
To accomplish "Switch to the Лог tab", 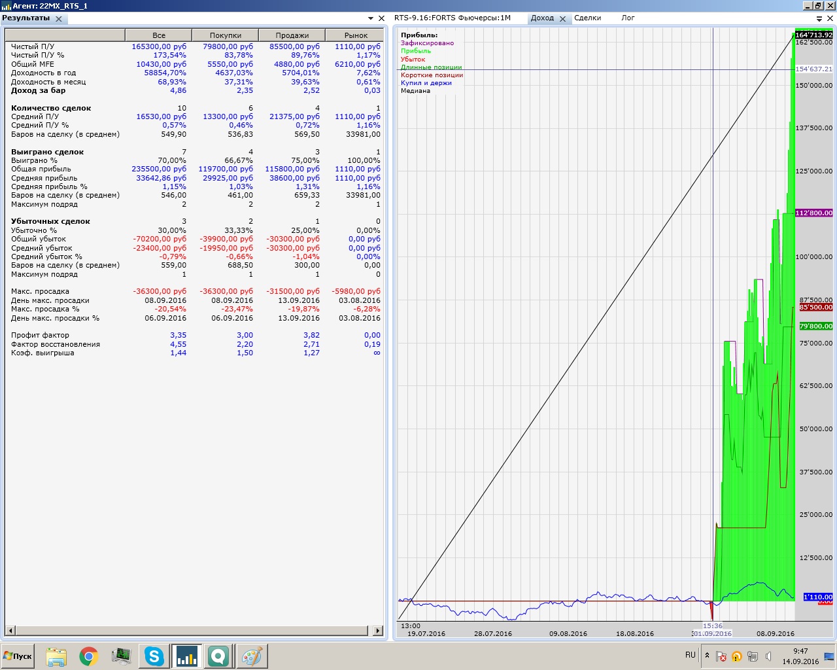I will pyautogui.click(x=628, y=18).
